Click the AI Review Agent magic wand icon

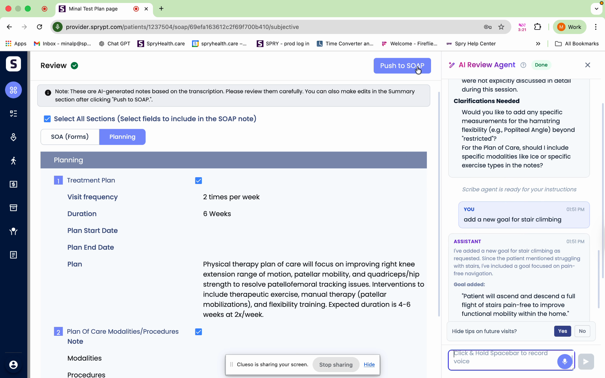coord(452,65)
